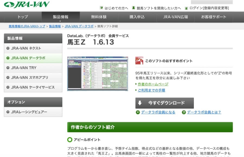Select JRA-VAN スマホアプリ in the sidebar
The width and height of the screenshot is (244, 157).
(33, 77)
